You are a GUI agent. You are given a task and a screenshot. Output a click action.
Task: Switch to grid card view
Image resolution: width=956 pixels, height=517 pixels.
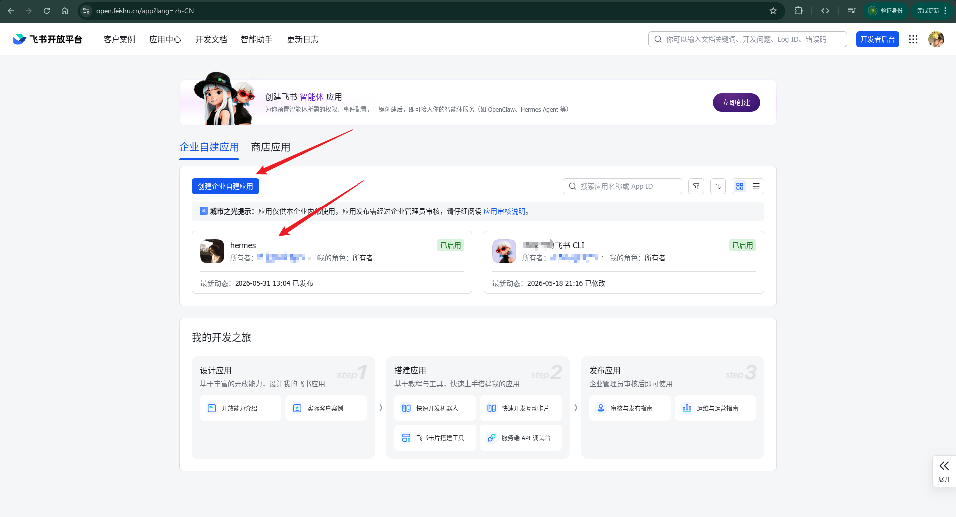pyautogui.click(x=740, y=186)
